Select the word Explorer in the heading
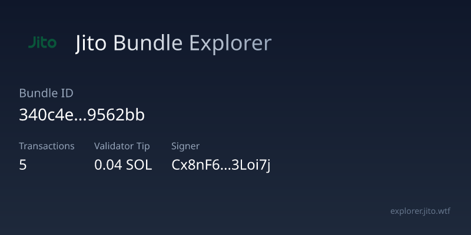Screen dimensions: 471x235 (230, 43)
